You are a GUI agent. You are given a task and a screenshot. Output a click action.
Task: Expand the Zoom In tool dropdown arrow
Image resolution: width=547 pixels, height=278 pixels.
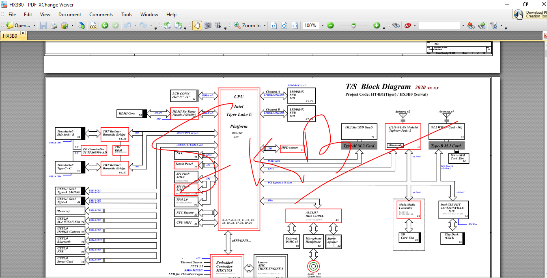[x=265, y=26]
